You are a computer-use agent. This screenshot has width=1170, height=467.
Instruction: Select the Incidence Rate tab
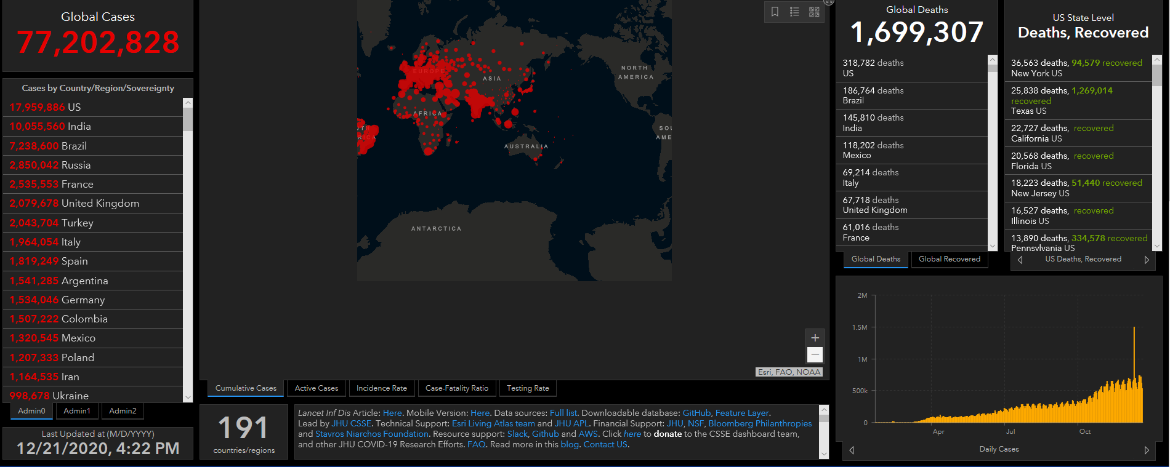381,388
